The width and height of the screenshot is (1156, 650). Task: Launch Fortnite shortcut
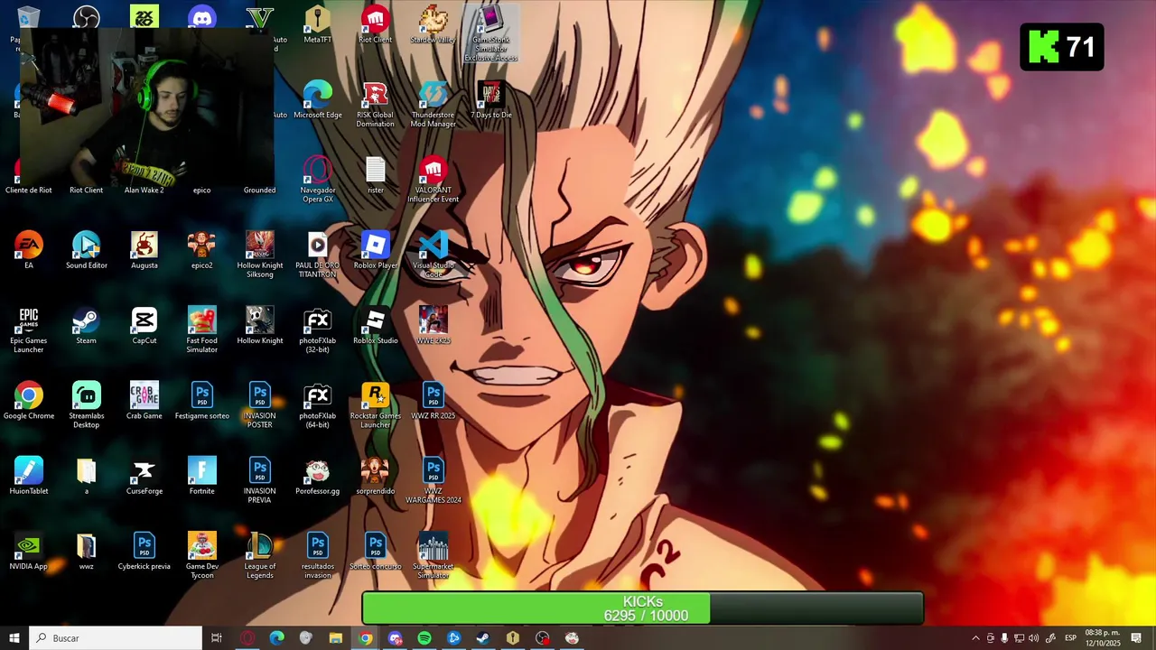coord(202,477)
